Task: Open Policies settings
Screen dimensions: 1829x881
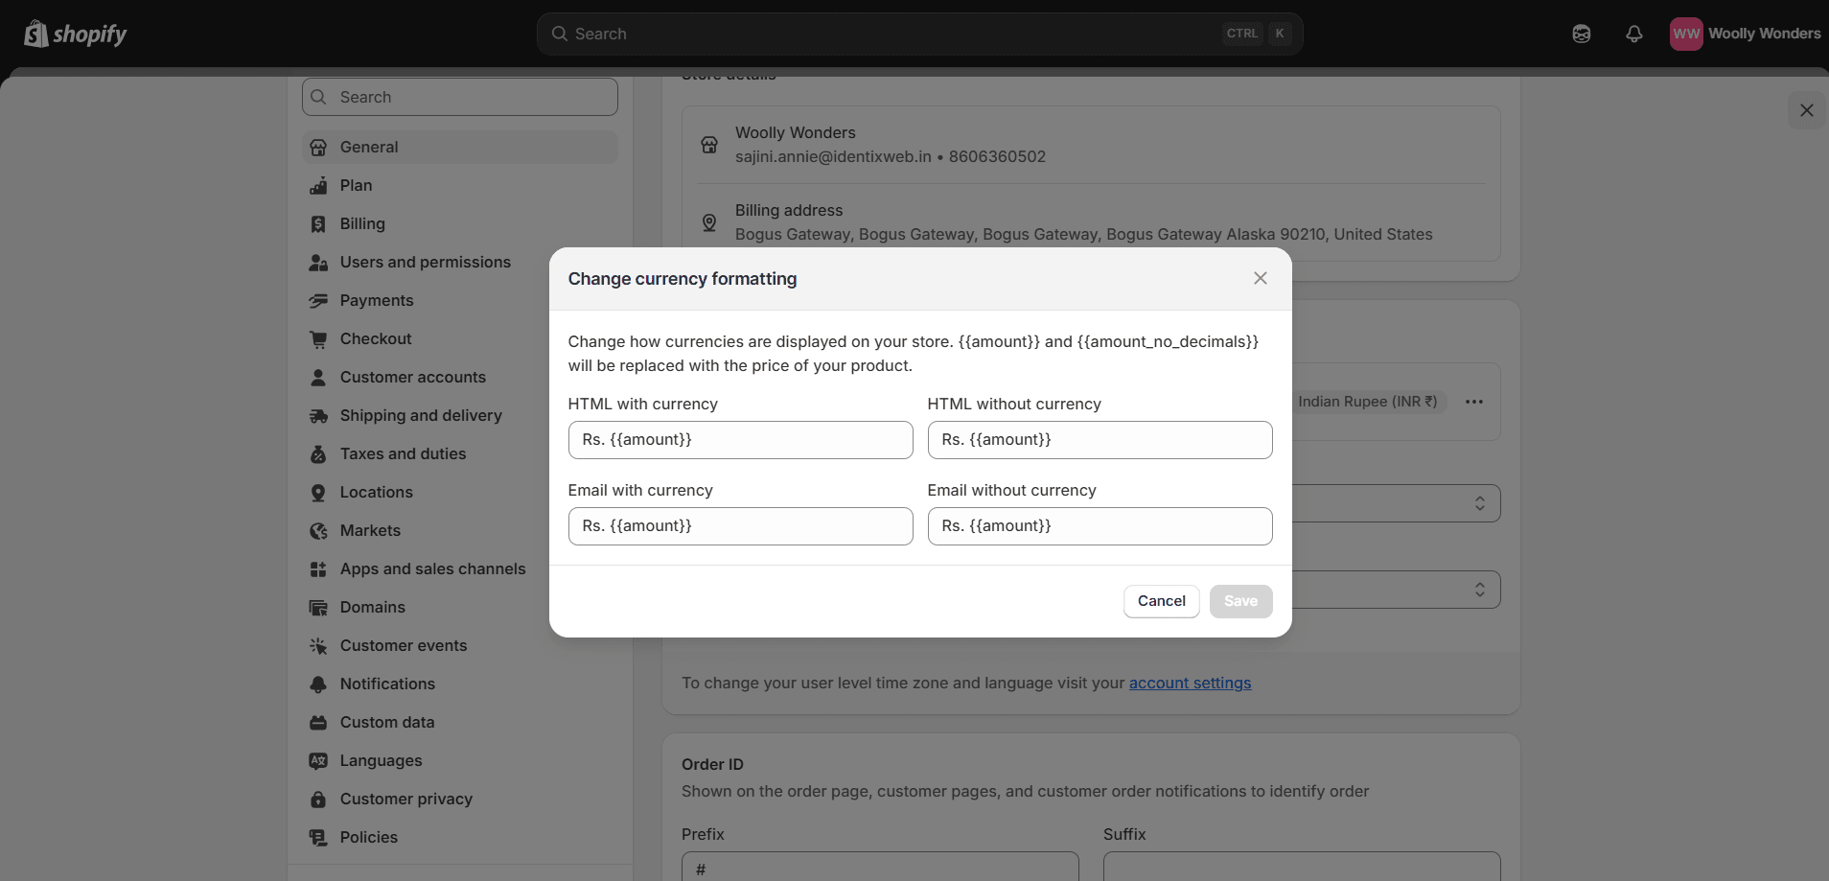Action: coord(460,837)
